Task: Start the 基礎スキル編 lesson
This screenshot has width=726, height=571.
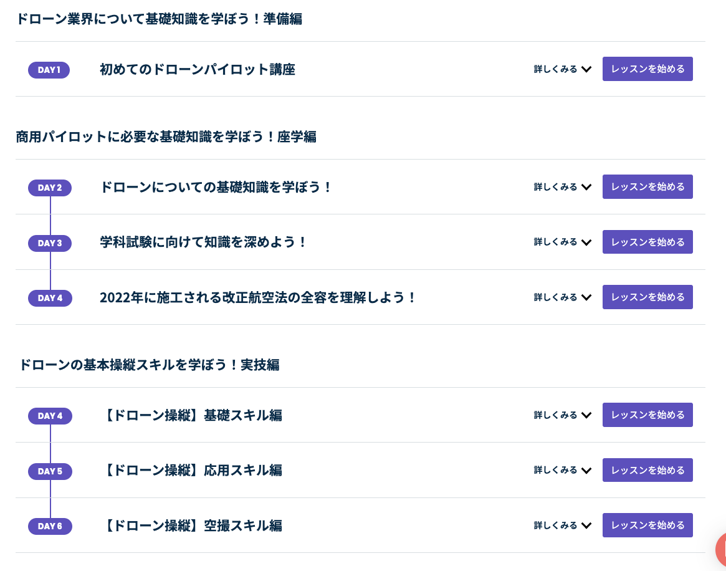Action: 647,415
